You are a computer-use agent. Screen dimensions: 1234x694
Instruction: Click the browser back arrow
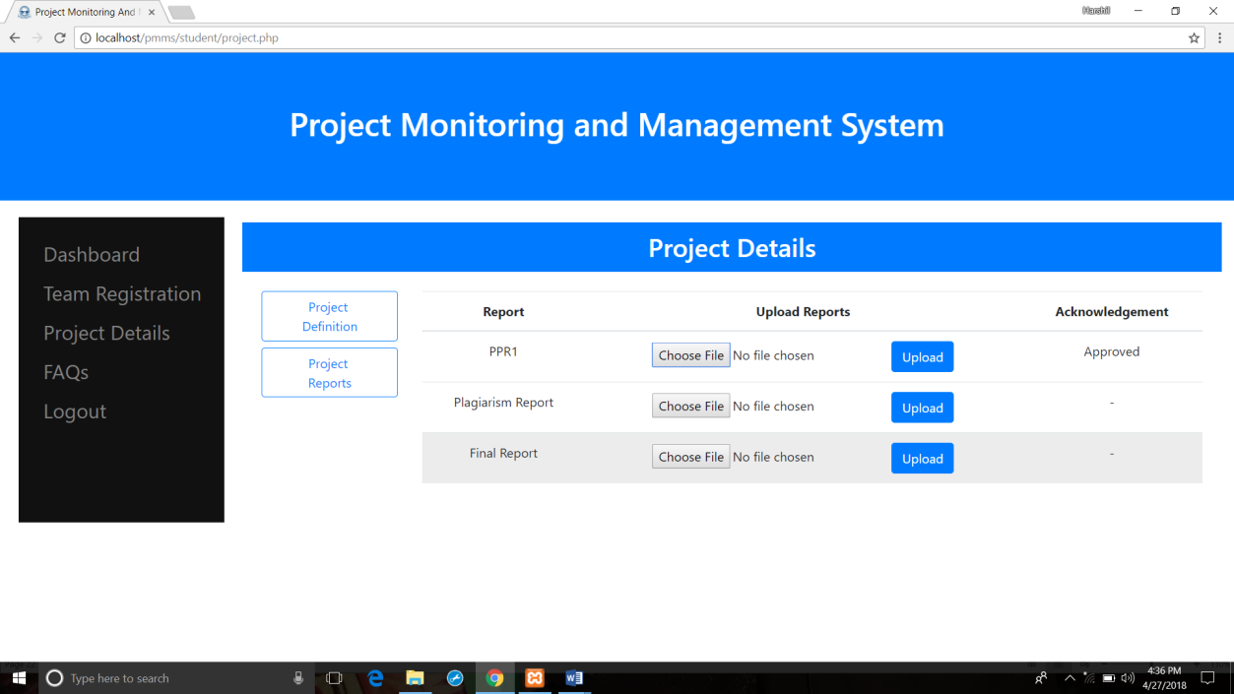[15, 37]
